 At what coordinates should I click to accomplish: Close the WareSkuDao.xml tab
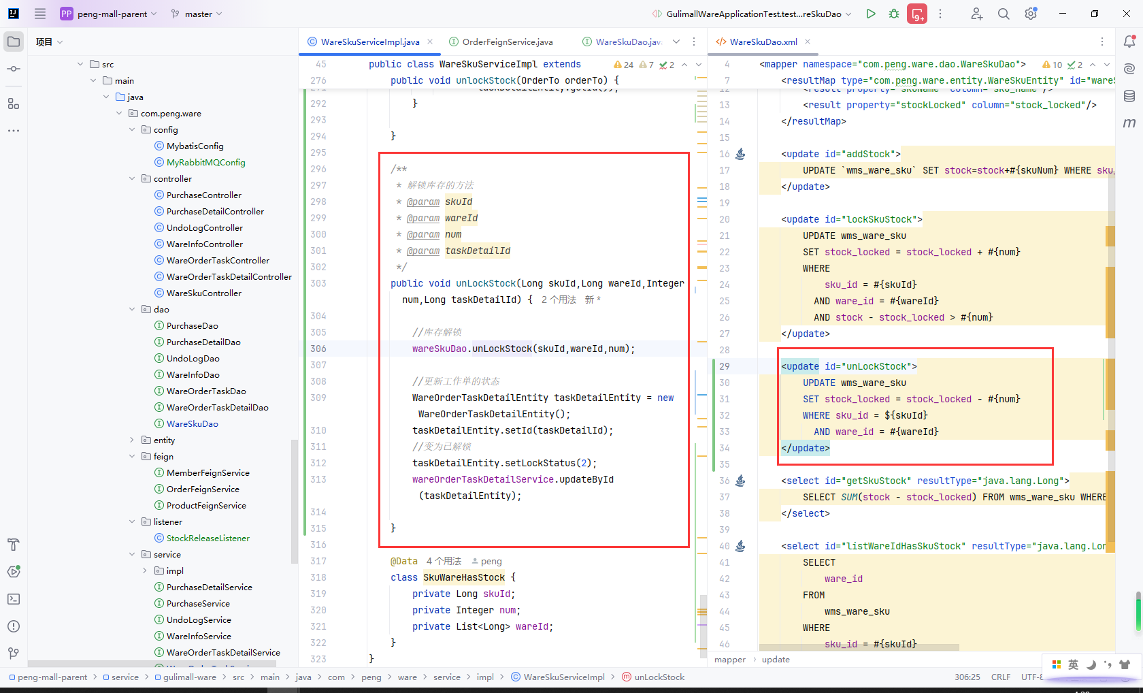point(808,42)
